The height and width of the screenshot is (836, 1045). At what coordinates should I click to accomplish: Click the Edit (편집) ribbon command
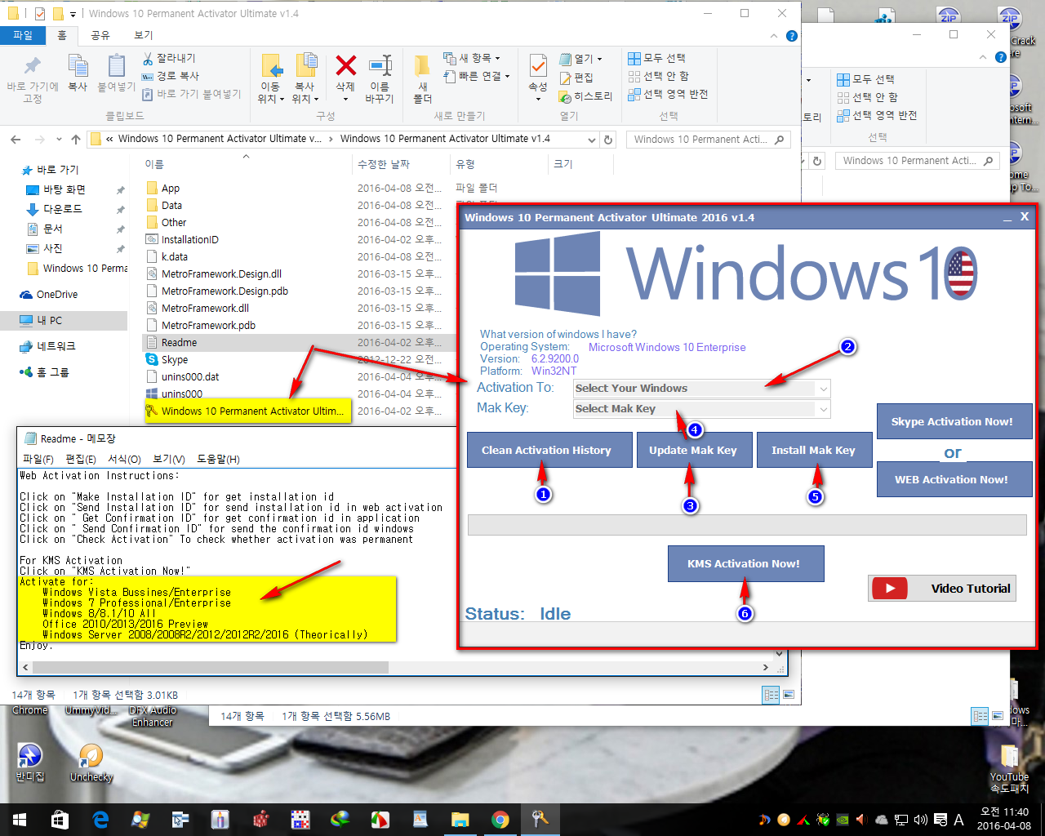coord(576,78)
